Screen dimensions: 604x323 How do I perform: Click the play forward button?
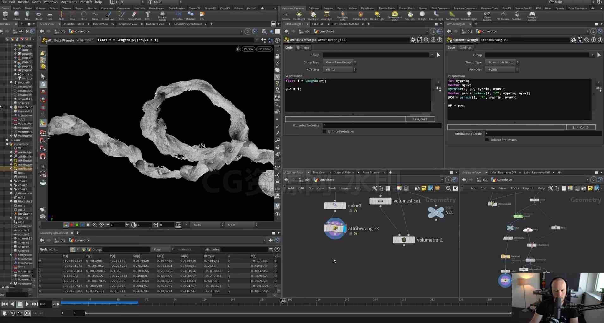(27, 304)
